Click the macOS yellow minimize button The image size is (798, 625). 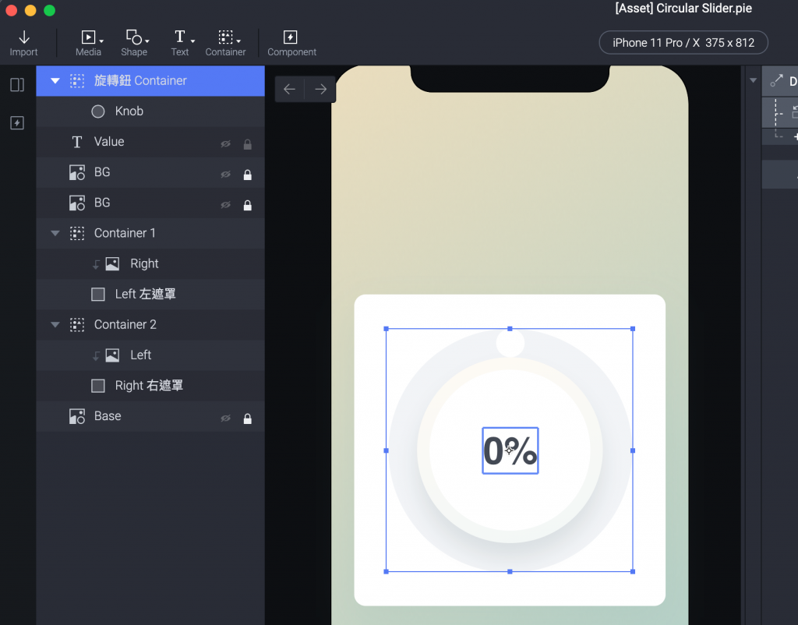coord(30,10)
